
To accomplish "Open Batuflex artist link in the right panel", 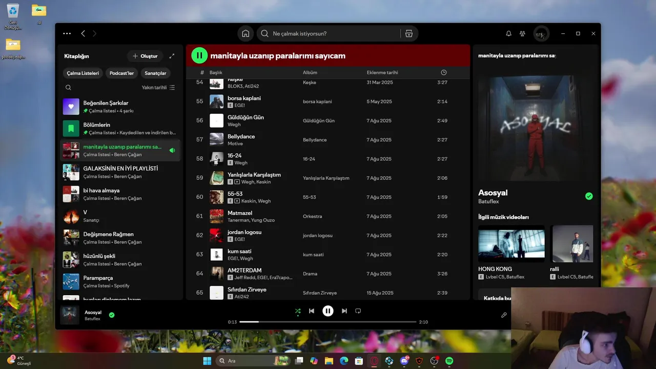I will tap(488, 201).
